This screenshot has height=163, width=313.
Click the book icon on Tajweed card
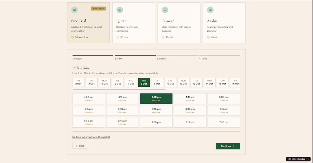click(x=165, y=10)
